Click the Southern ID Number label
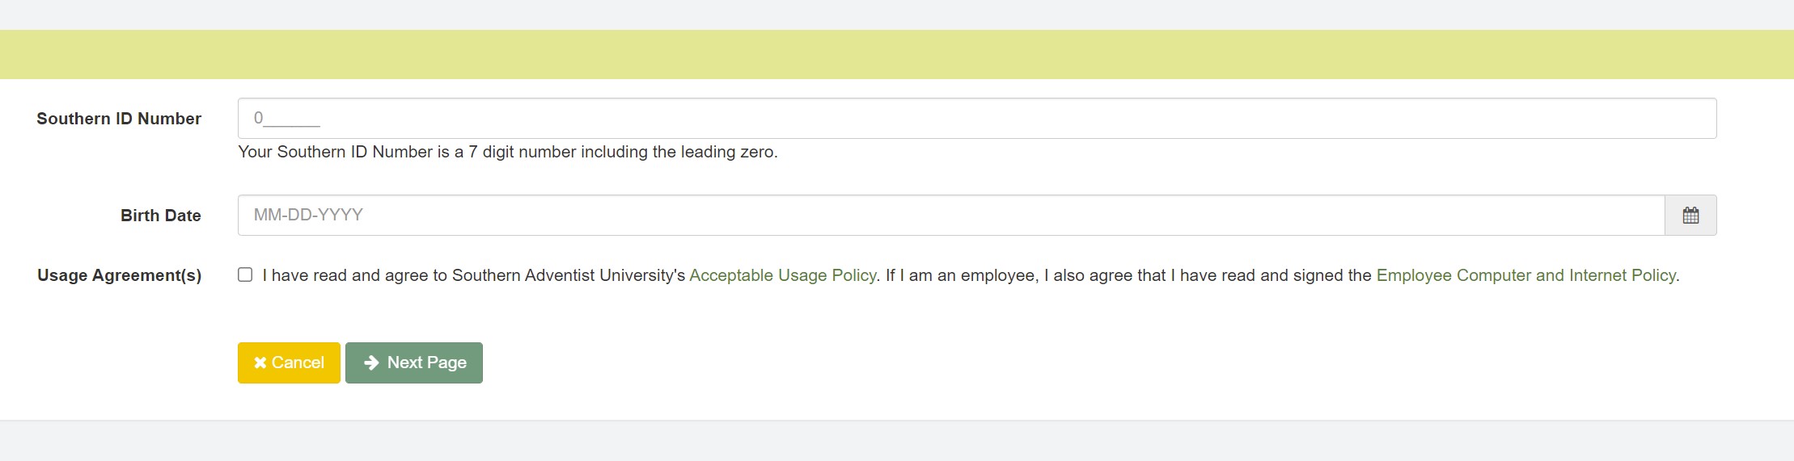The height and width of the screenshot is (461, 1794). pyautogui.click(x=119, y=119)
